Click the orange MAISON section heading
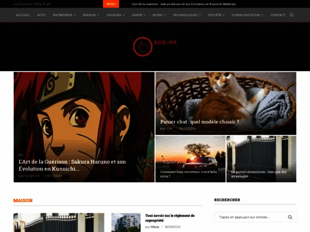 point(23,201)
